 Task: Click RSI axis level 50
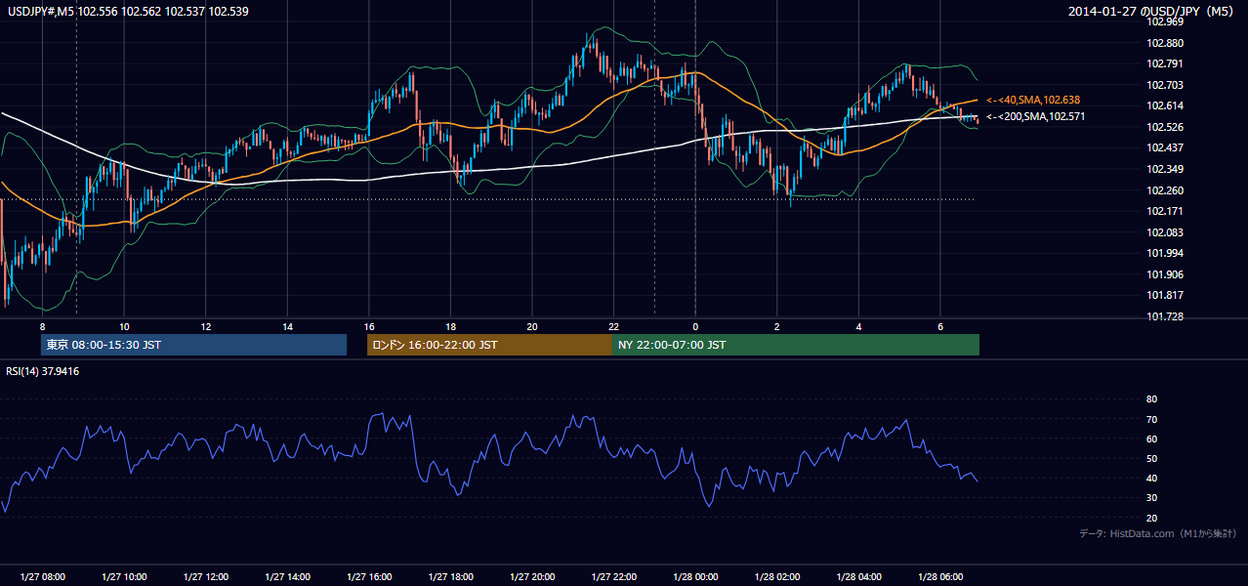[1151, 458]
